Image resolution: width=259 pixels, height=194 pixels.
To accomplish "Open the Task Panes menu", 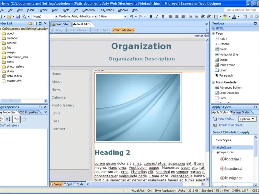I will (107, 10).
